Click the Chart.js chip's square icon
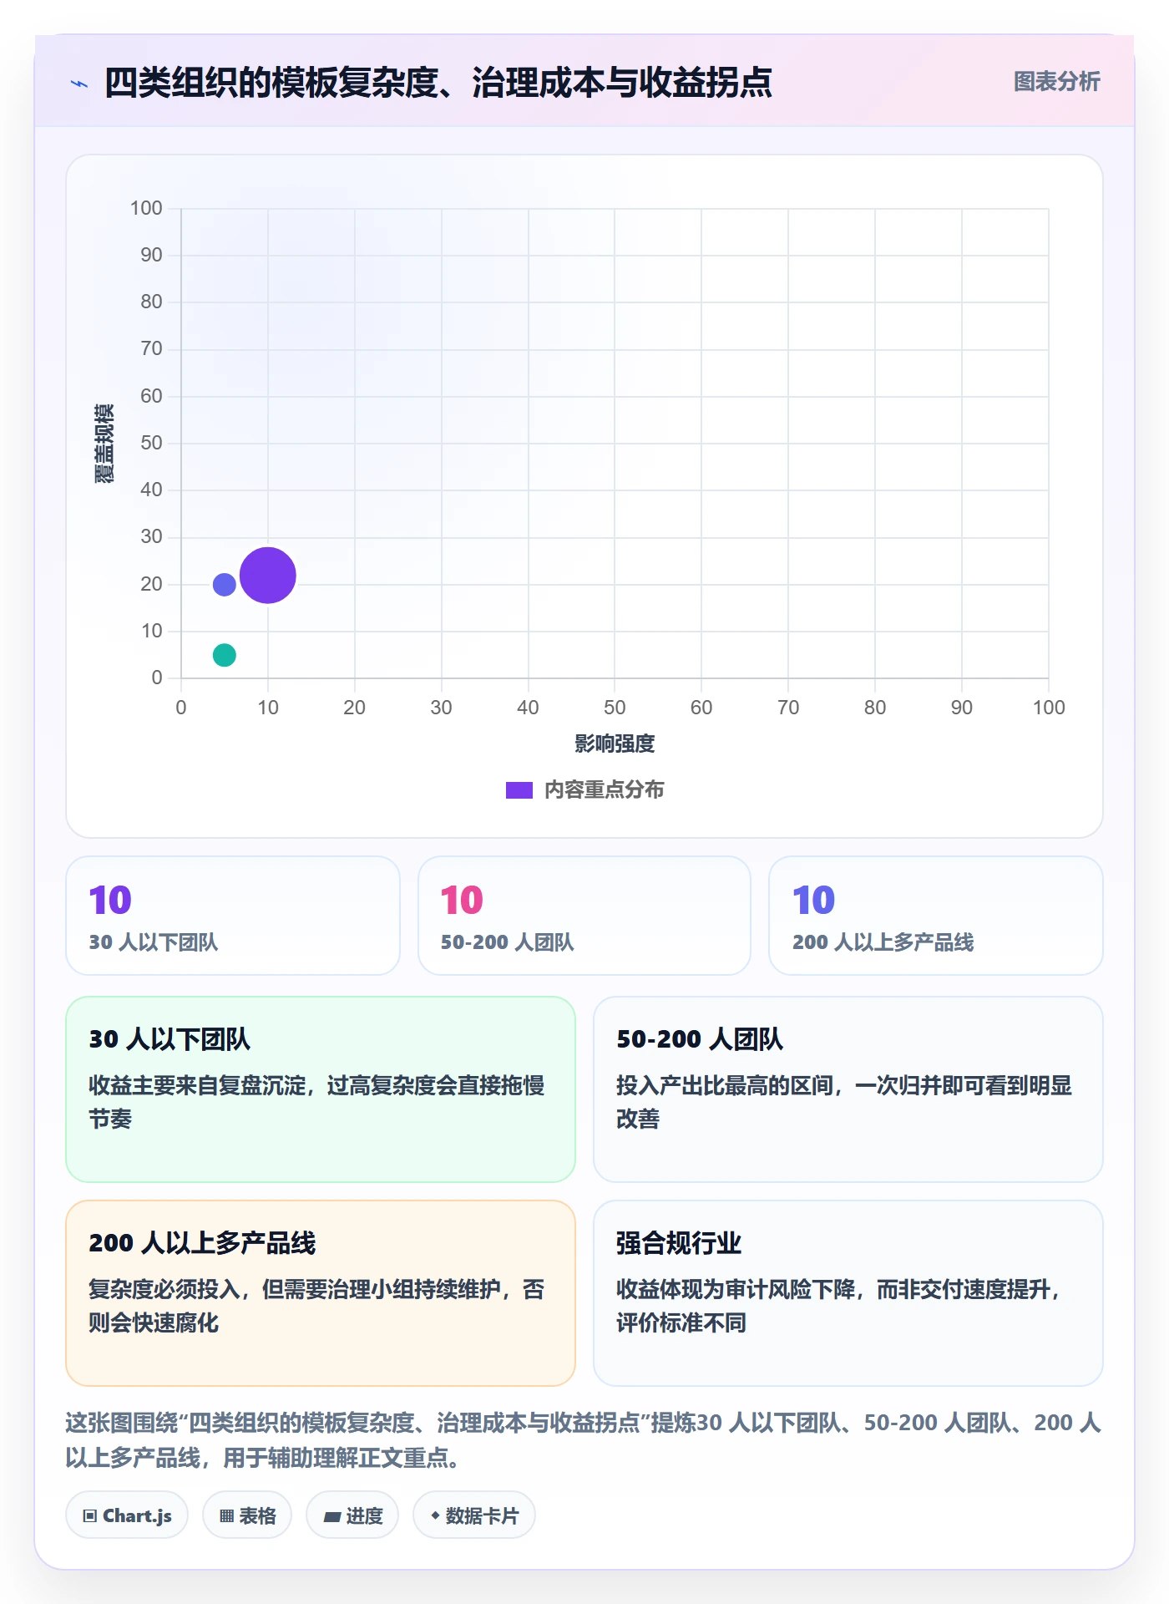1169x1604 pixels. pos(90,1516)
